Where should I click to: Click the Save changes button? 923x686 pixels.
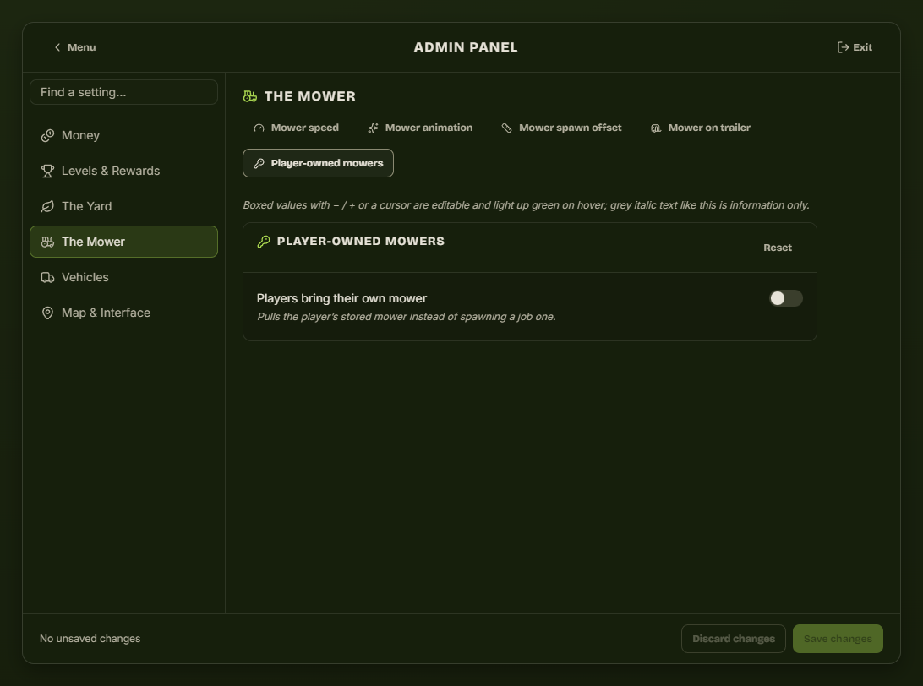point(838,639)
